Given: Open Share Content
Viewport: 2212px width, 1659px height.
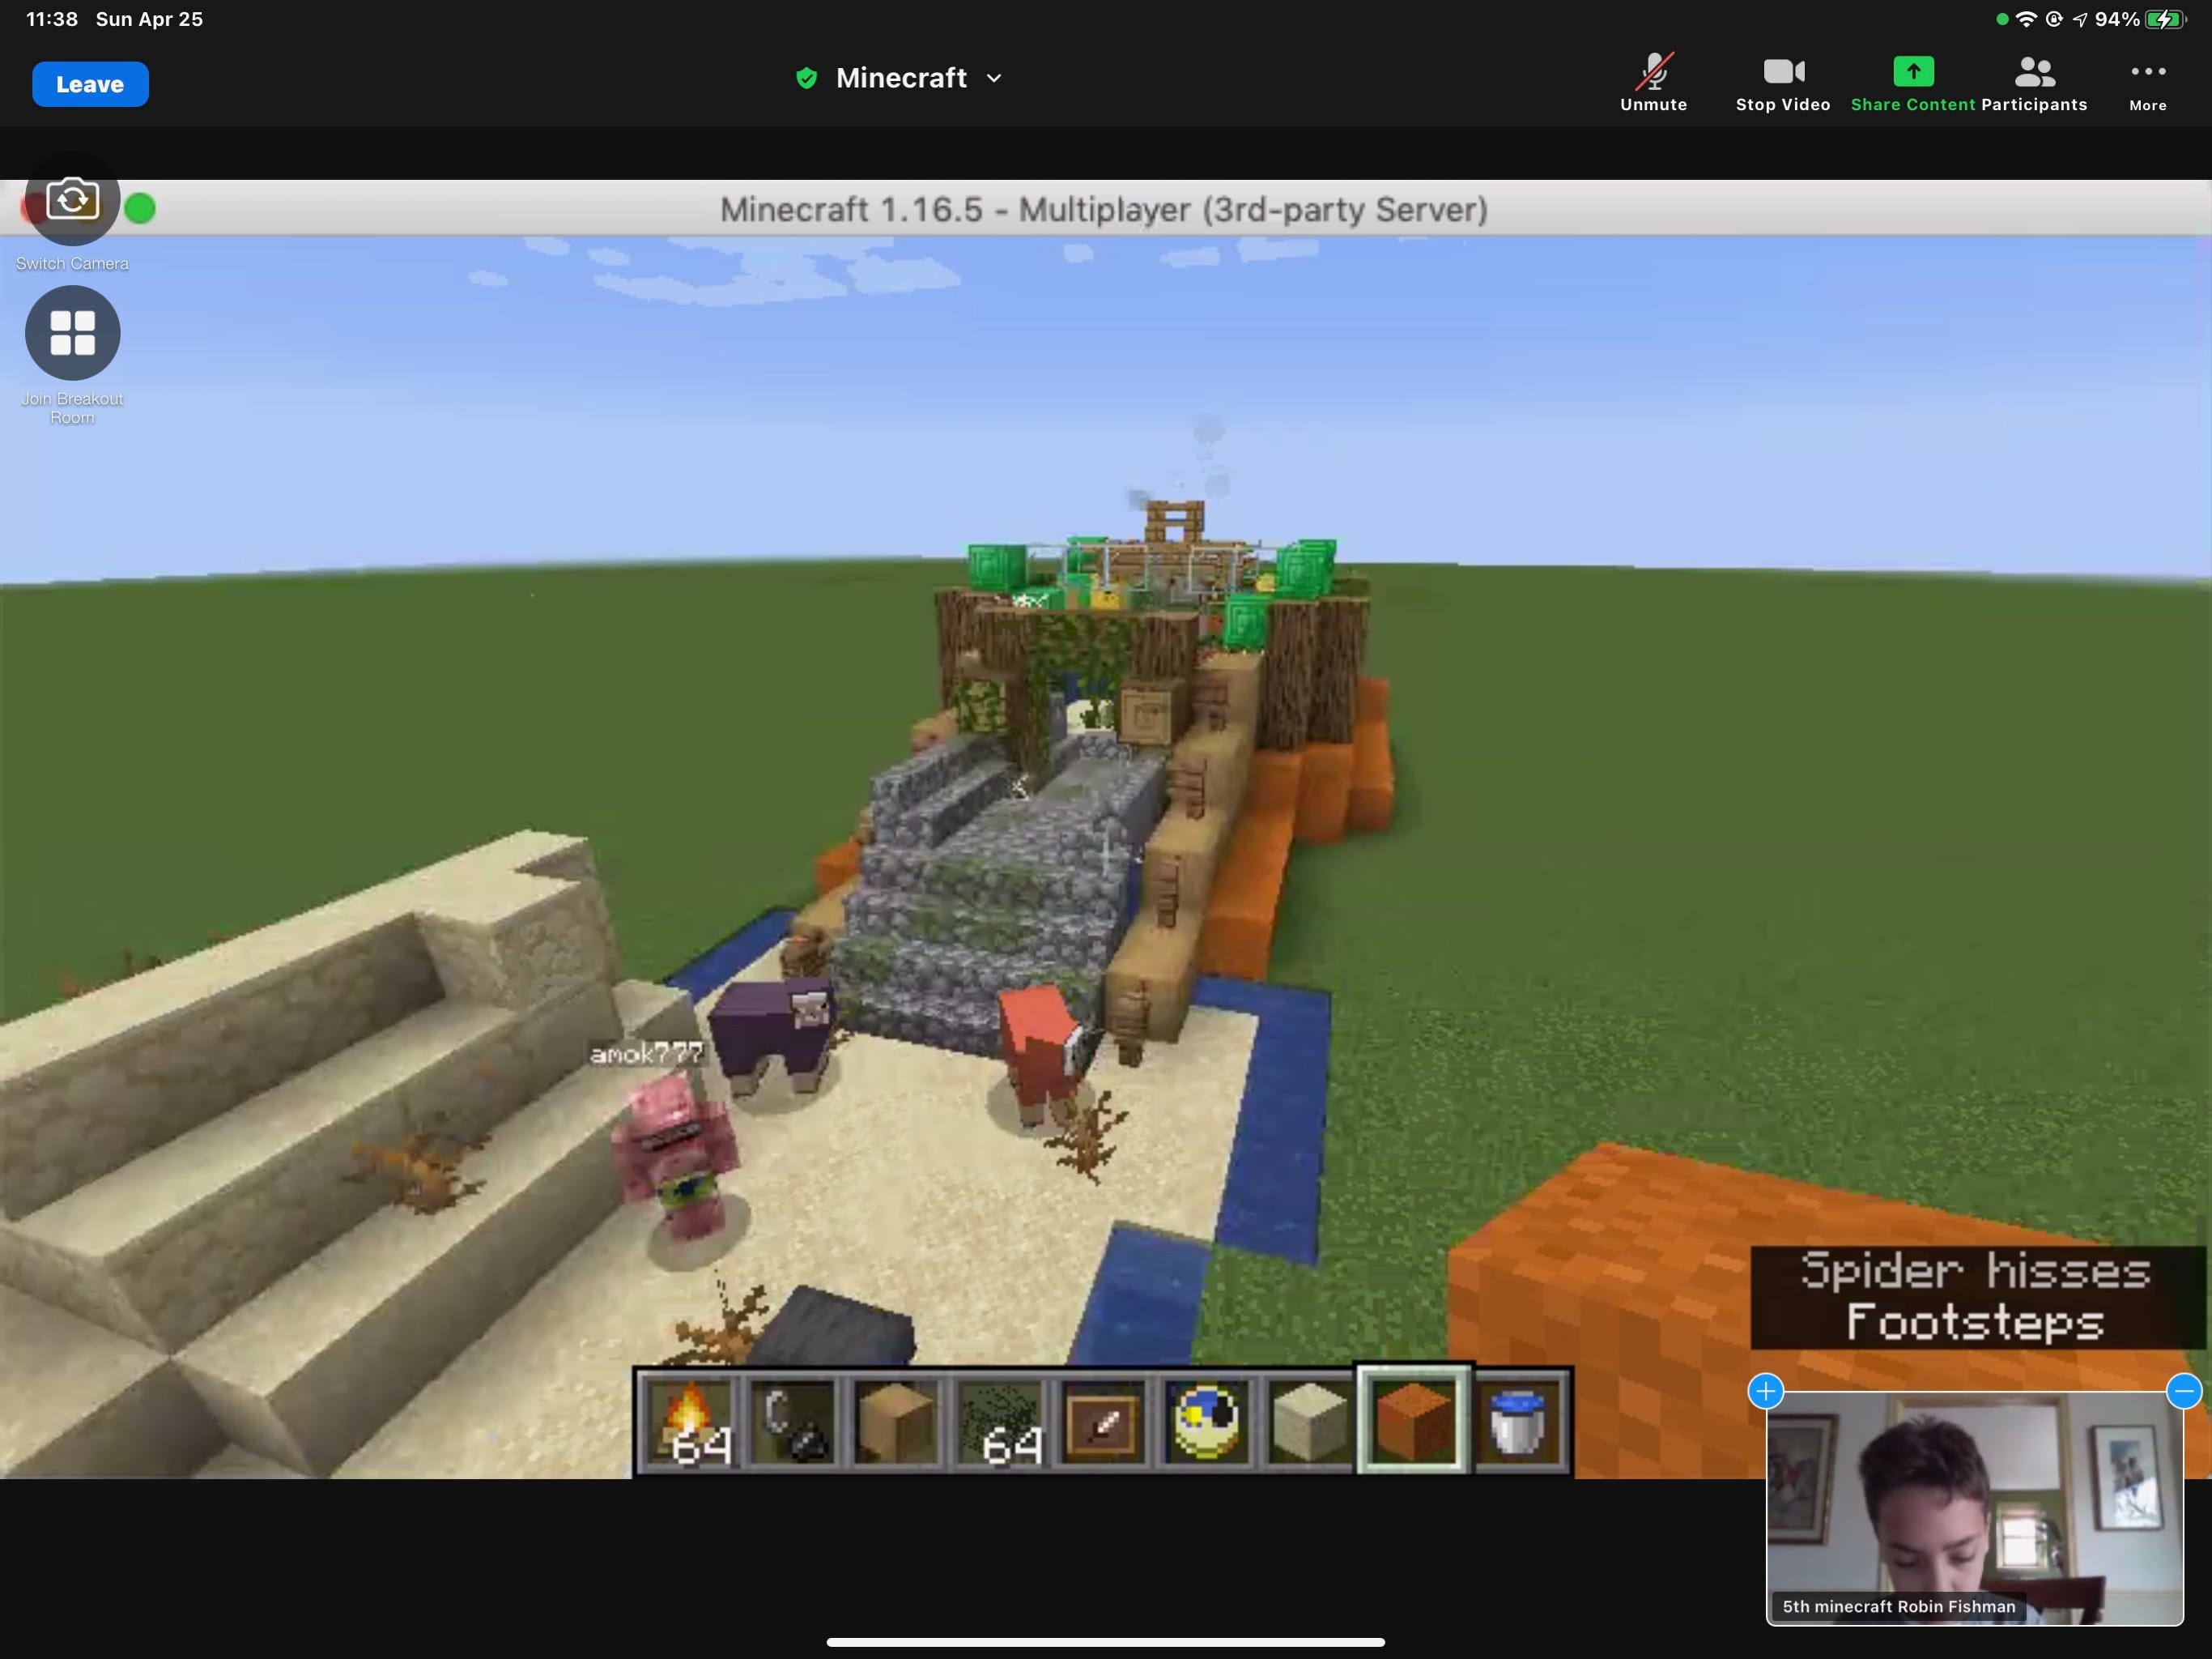Looking at the screenshot, I should tap(1912, 83).
